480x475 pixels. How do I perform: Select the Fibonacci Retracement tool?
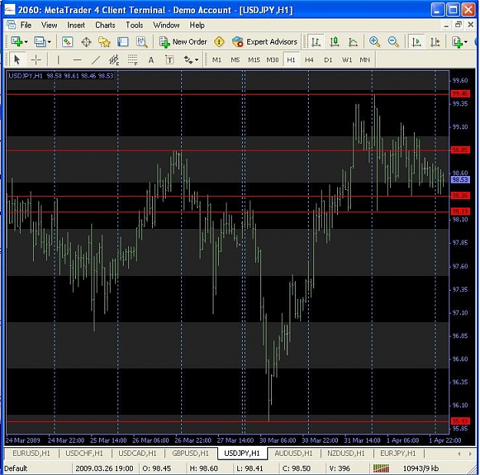133,59
